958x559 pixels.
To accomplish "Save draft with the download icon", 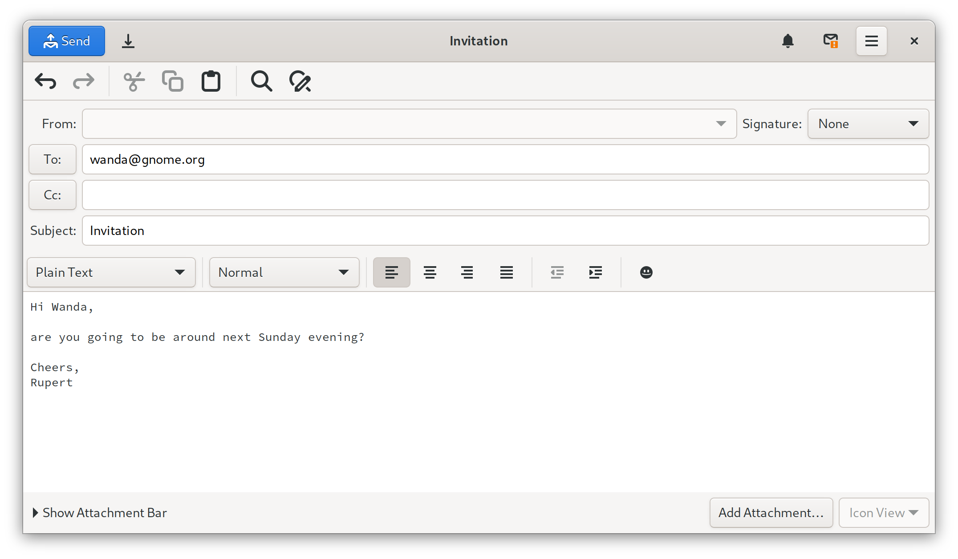I will [x=128, y=41].
